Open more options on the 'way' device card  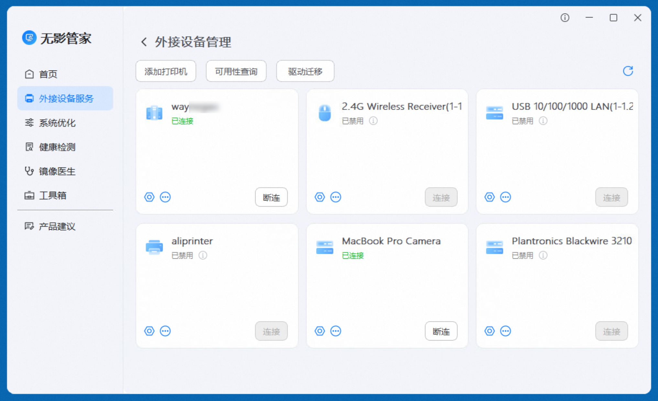(165, 197)
